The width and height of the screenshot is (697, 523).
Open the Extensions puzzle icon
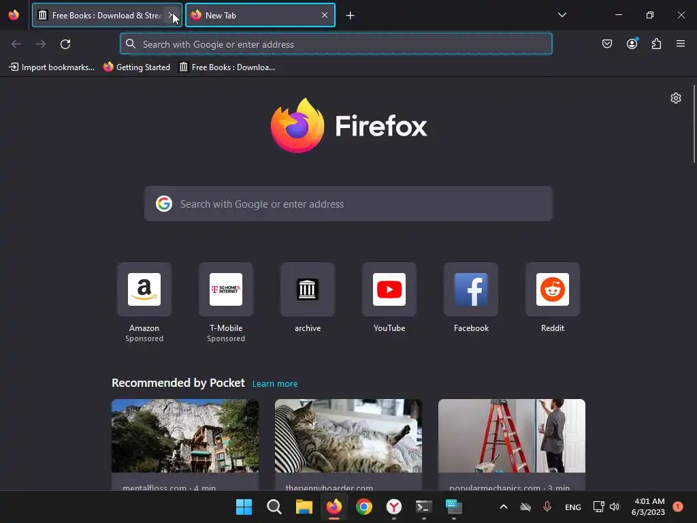[656, 44]
